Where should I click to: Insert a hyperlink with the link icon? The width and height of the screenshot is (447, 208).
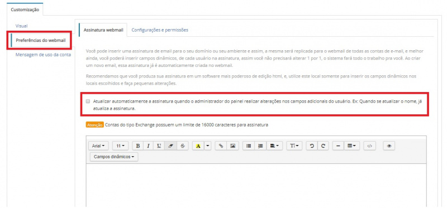221,146
